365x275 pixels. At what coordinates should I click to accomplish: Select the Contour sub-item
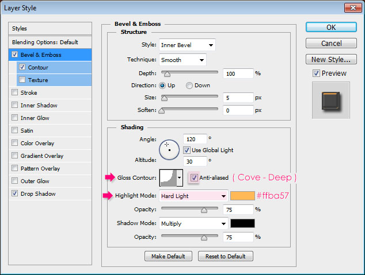54,68
